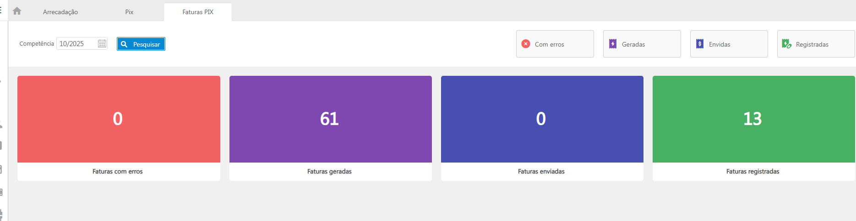Click the Faturas registradas caption
This screenshot has width=856, height=221.
[752, 172]
